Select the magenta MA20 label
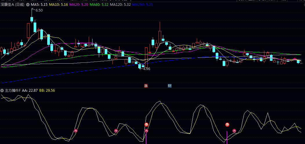Screen dimensions: 305x144 (75, 5)
